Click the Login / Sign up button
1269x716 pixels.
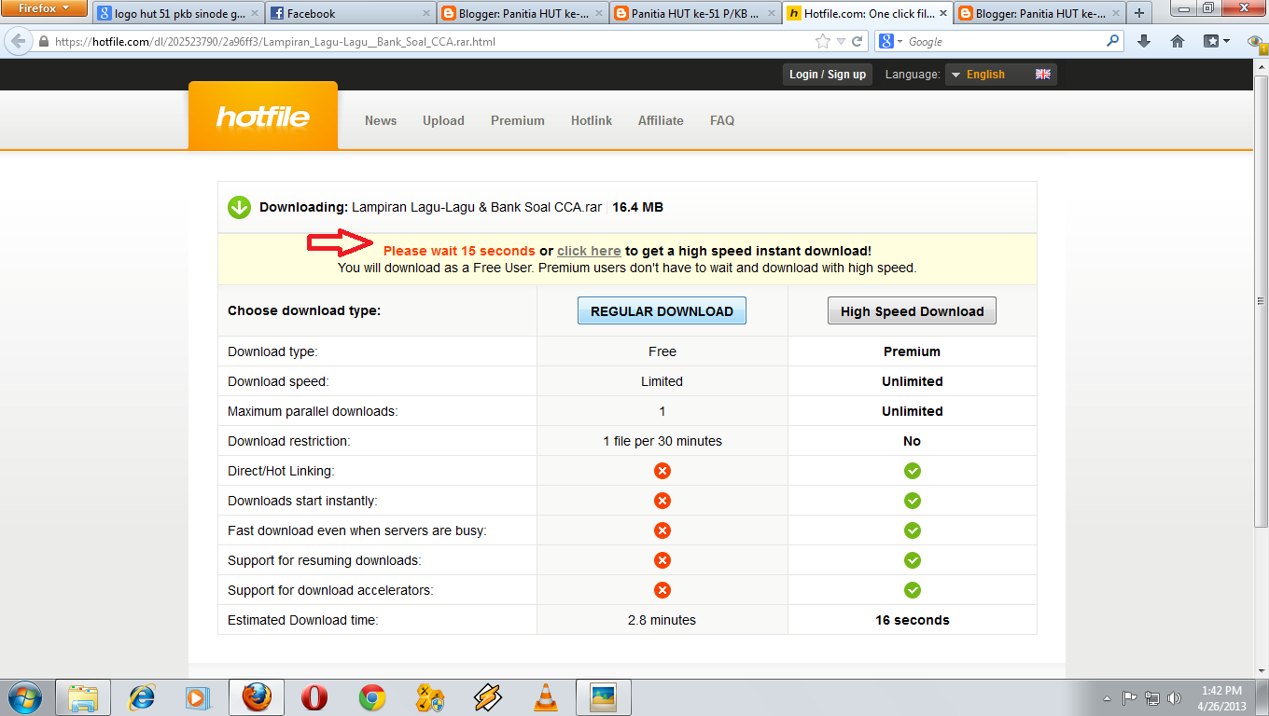[x=828, y=75]
